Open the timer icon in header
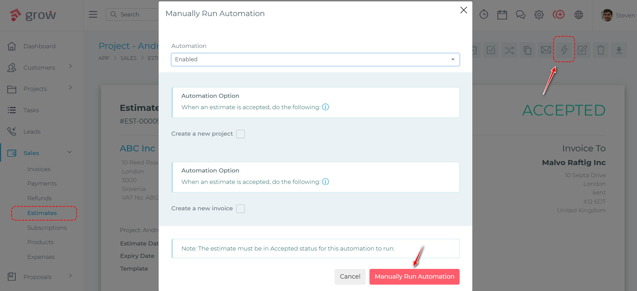 [483, 14]
